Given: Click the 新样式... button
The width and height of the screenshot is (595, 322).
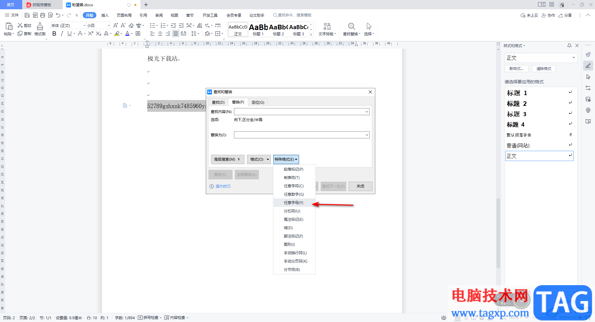Looking at the screenshot, I should point(516,69).
